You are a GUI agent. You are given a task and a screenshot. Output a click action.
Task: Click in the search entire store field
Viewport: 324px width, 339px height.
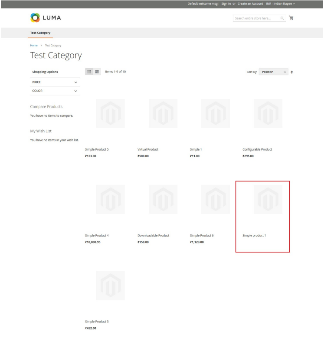(256, 18)
